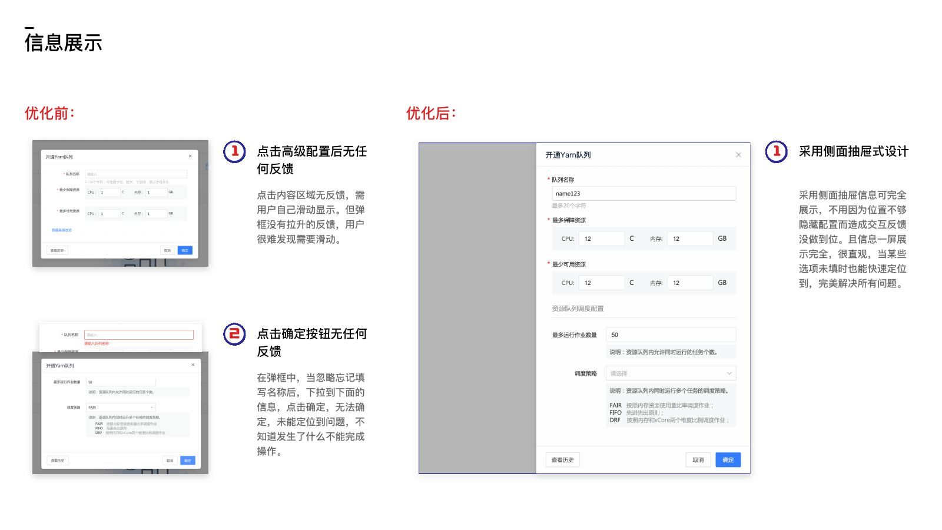This screenshot has width=942, height=530.
Task: Click 查看历史 button in the side drawer
Action: 562,460
